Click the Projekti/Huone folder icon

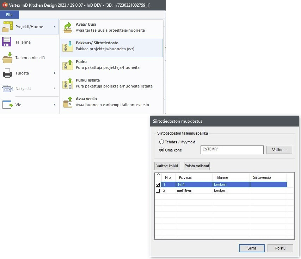(x=7, y=27)
